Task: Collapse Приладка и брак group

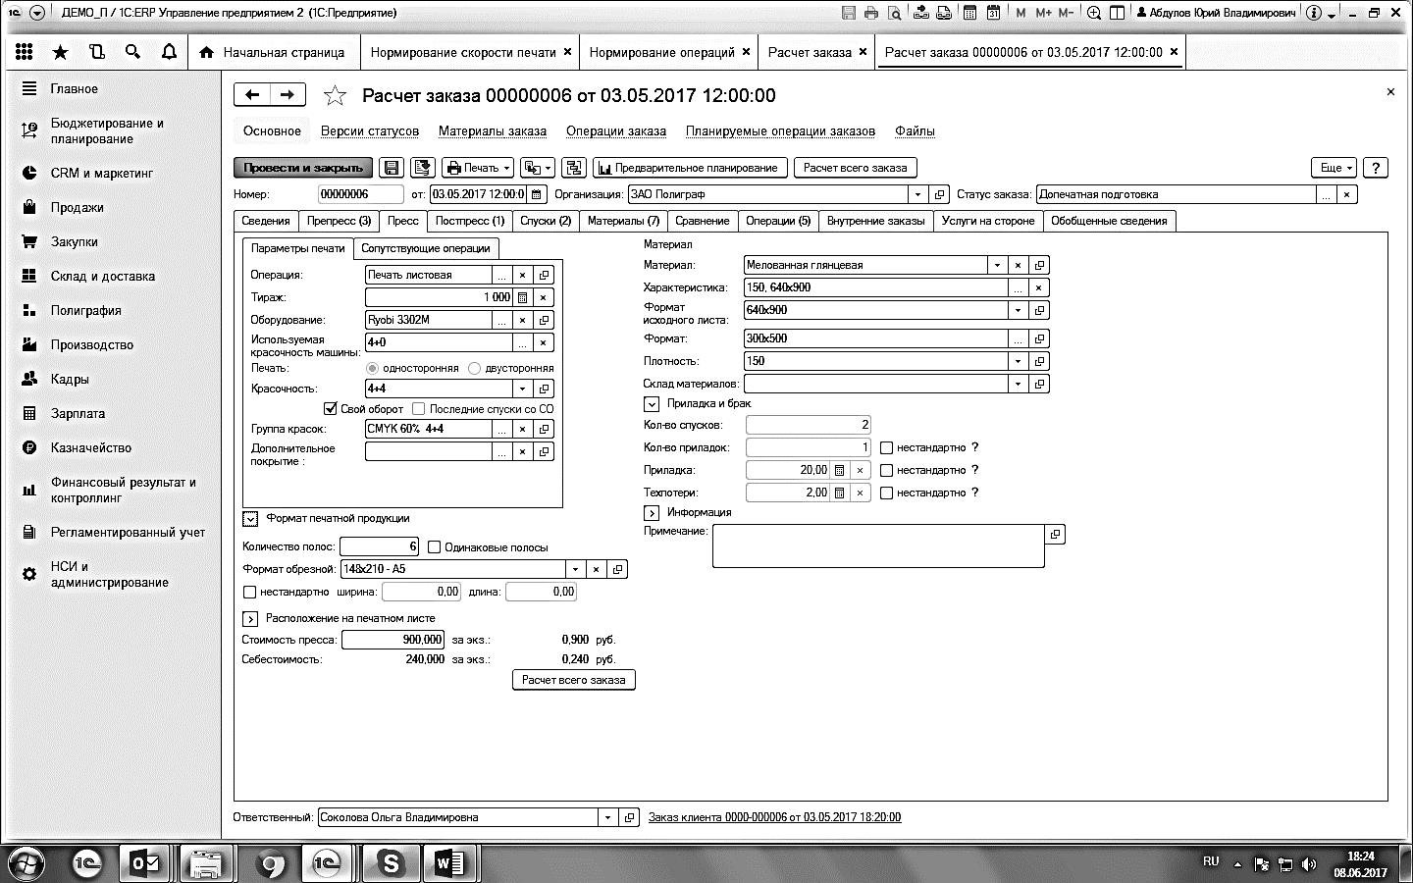Action: pyautogui.click(x=652, y=403)
